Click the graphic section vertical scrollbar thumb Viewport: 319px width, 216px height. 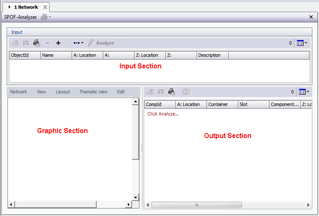135,132
